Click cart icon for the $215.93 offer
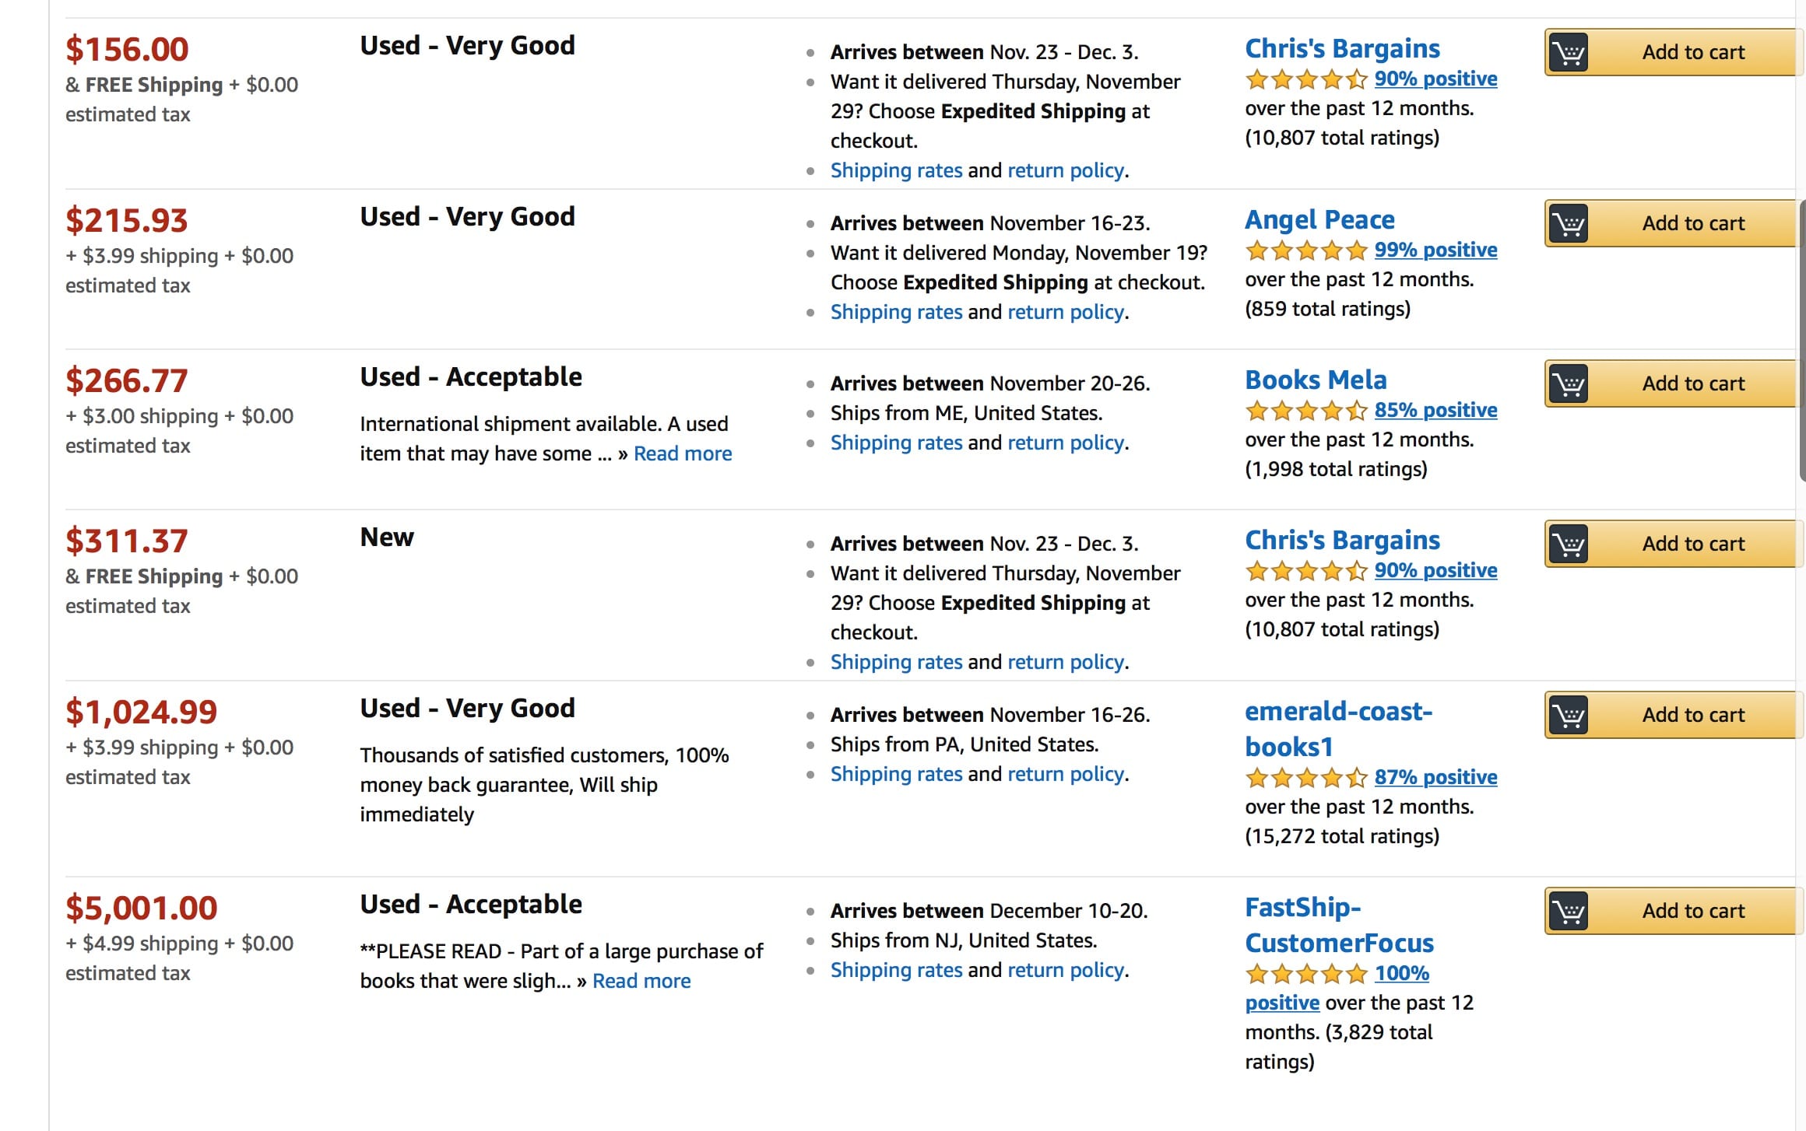 [x=1569, y=224]
